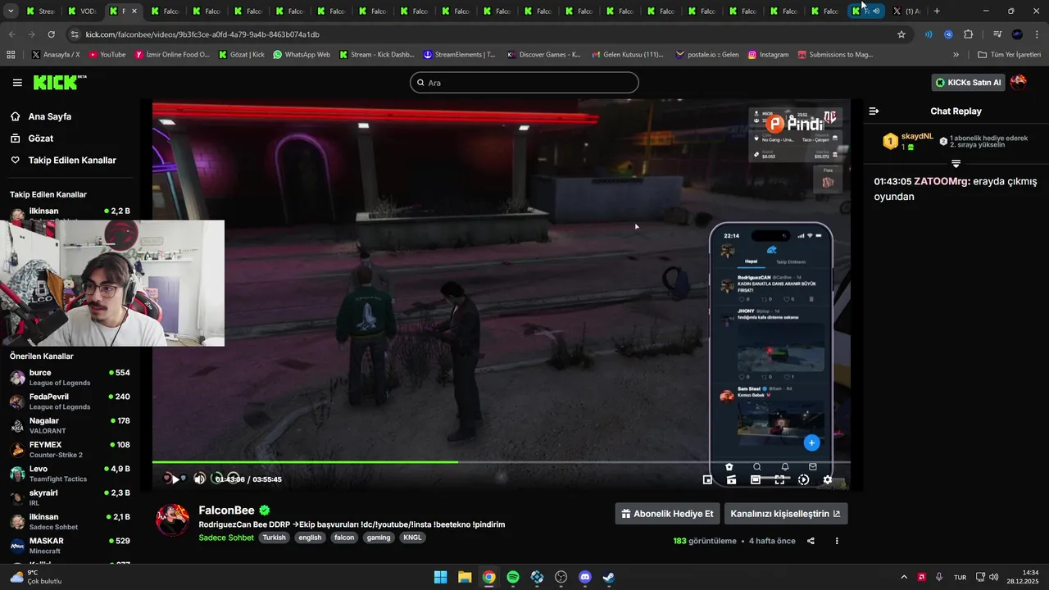
Task: Click Kanalınızı kişiselleştirin button
Action: (x=786, y=514)
